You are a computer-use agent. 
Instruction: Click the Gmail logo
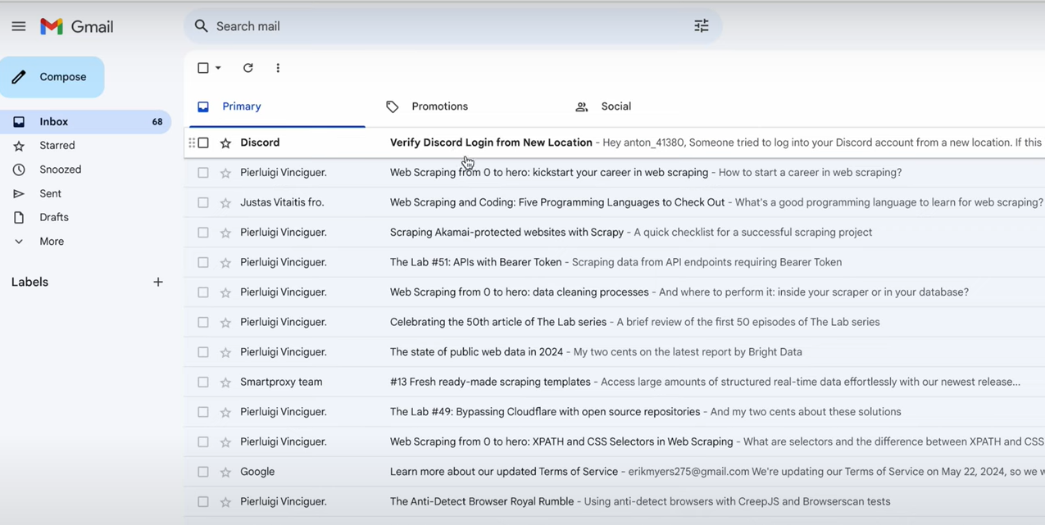tap(77, 26)
